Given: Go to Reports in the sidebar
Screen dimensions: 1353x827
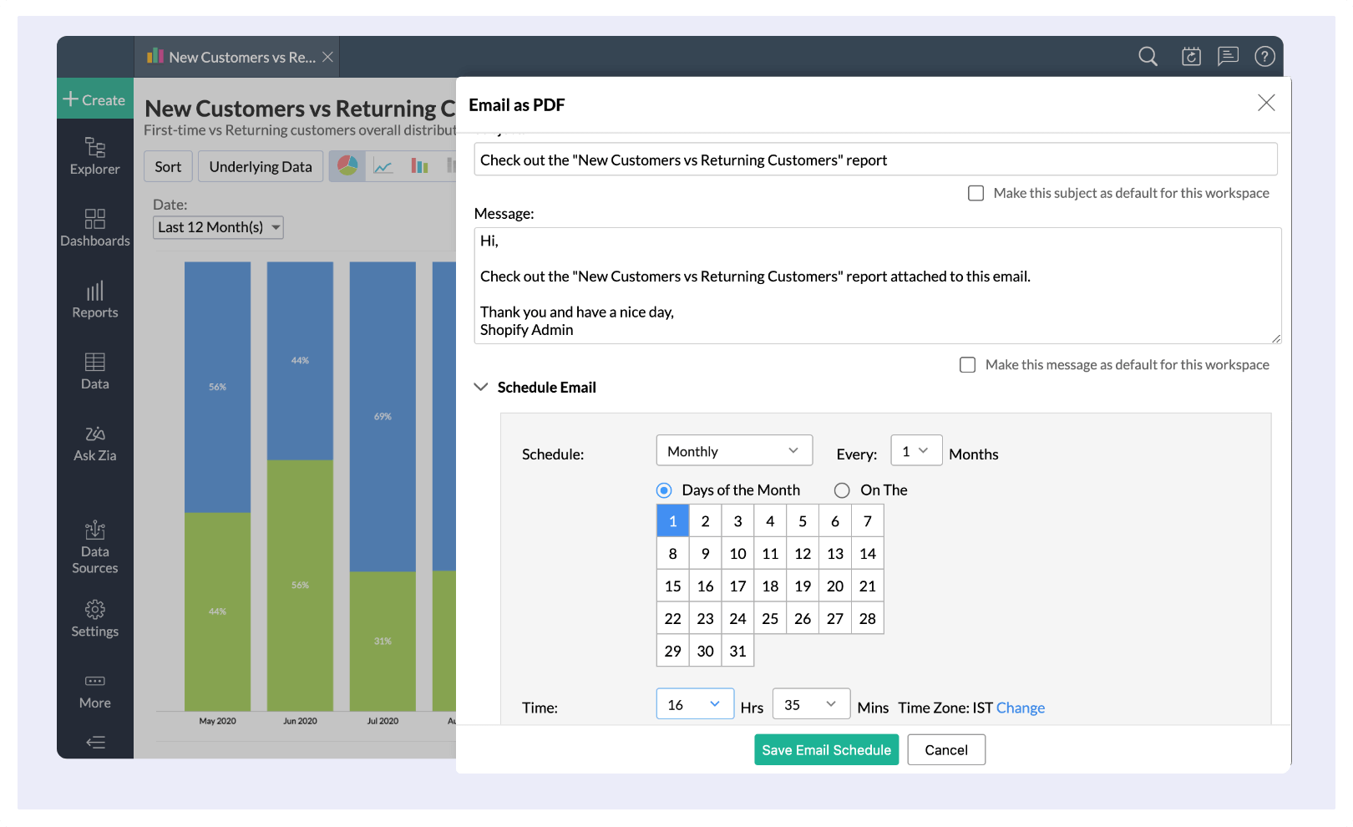Looking at the screenshot, I should click(x=94, y=299).
